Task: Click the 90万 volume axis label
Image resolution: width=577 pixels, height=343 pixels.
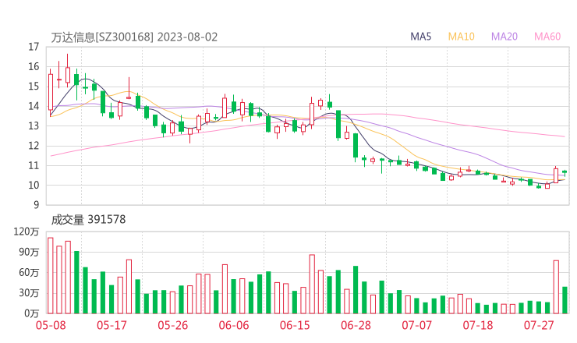Action: click(x=29, y=252)
